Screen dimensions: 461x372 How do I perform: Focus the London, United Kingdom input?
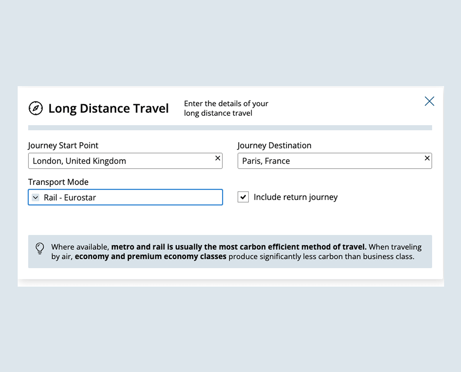pos(119,161)
